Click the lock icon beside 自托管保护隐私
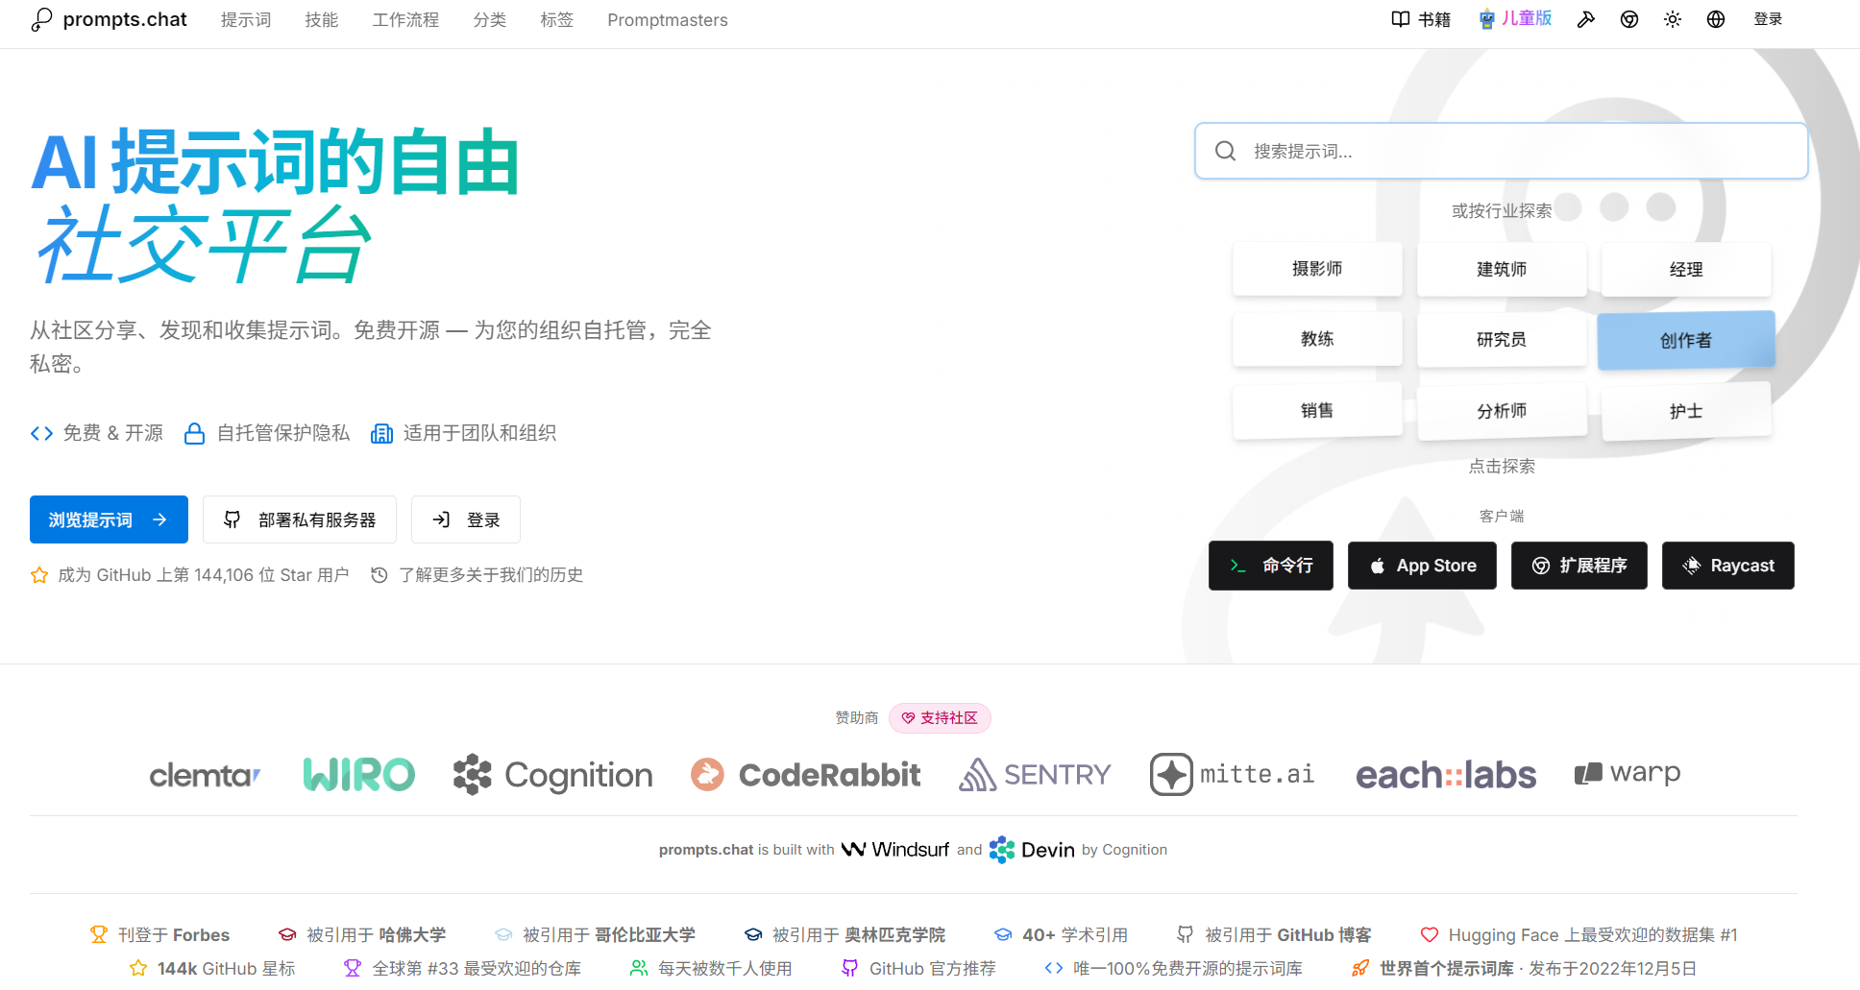The width and height of the screenshot is (1860, 990). click(x=194, y=433)
